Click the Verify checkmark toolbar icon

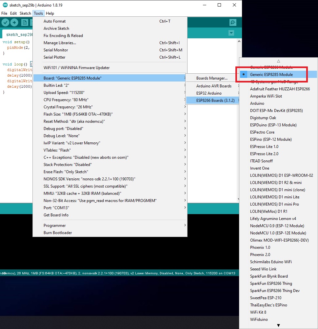(x=5, y=22)
